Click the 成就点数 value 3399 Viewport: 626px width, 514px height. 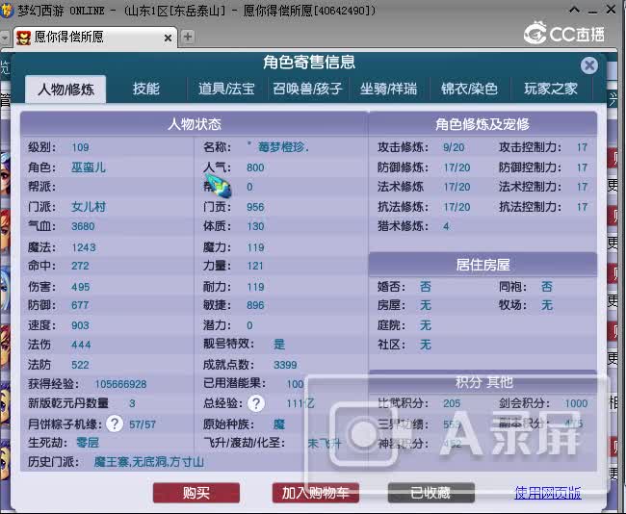(285, 365)
